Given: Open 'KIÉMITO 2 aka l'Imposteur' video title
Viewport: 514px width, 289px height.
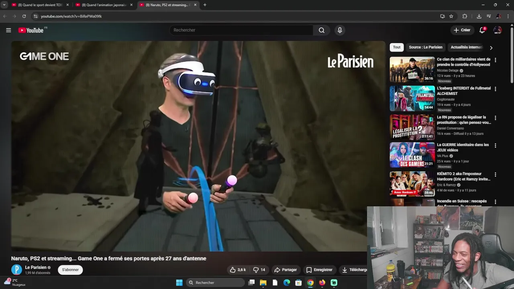Looking at the screenshot, I should point(463,177).
